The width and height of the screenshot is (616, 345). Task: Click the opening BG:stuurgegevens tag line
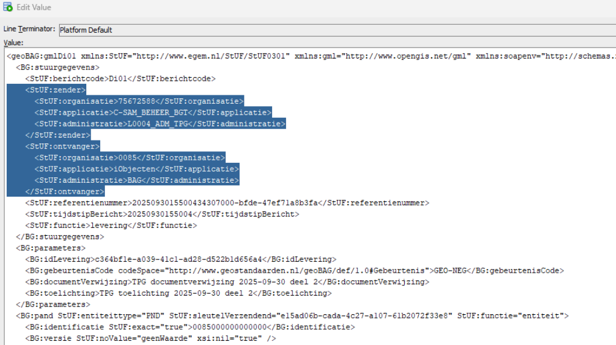[58, 68]
